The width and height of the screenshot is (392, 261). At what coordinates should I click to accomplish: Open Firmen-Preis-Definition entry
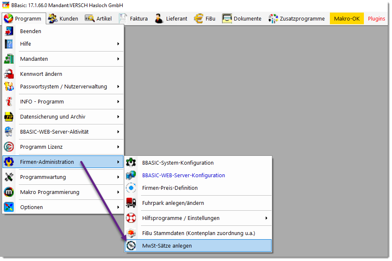198,188
